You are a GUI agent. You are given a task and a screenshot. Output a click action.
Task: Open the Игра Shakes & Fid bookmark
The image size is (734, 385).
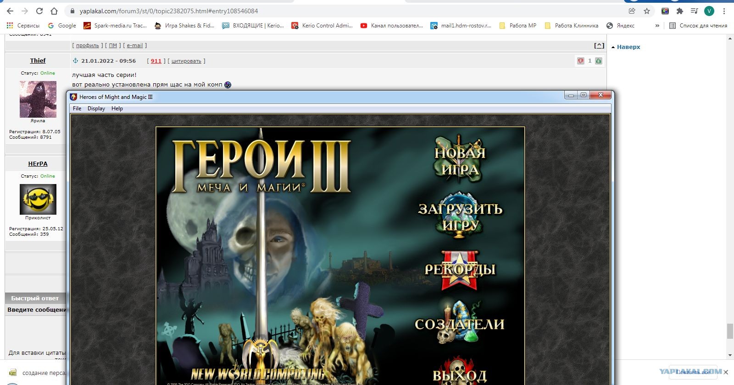point(184,26)
